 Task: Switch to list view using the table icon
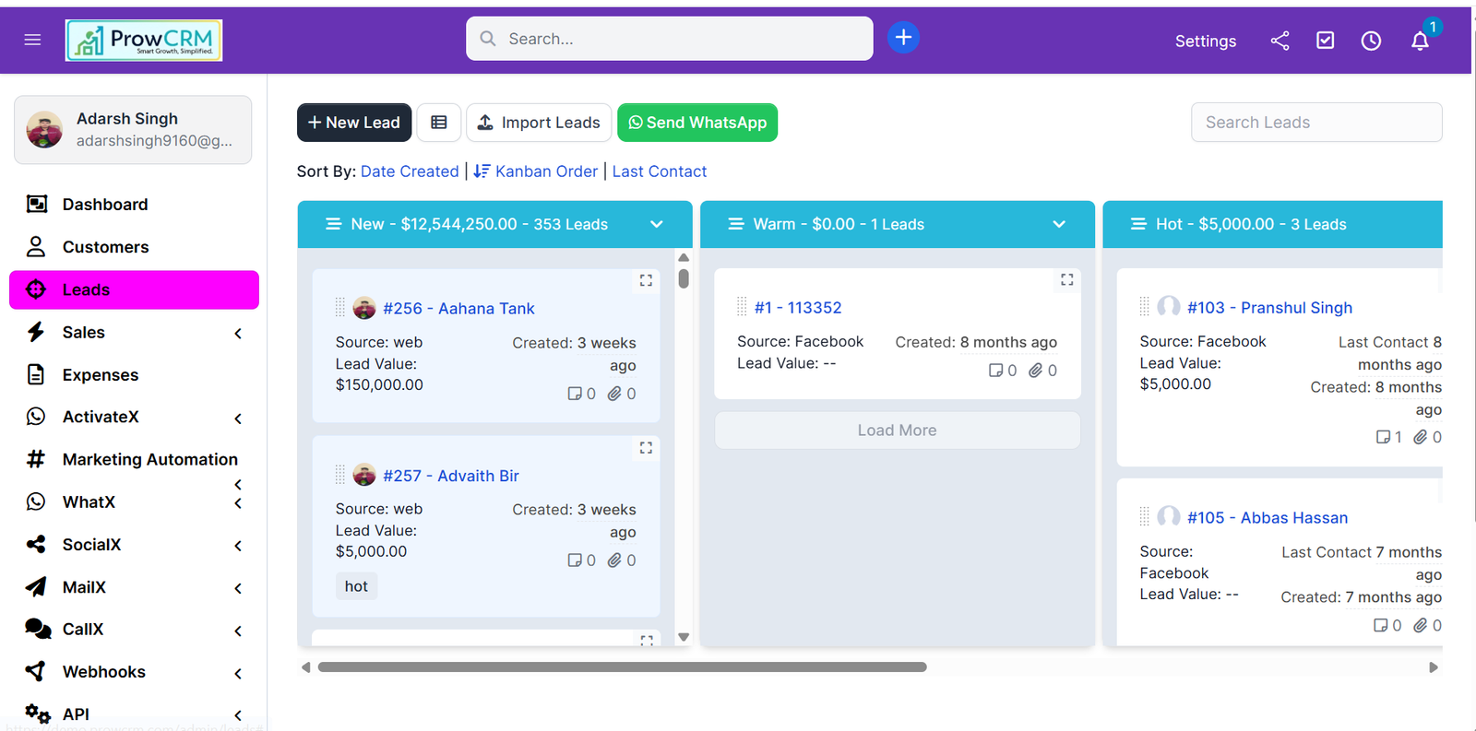439,123
